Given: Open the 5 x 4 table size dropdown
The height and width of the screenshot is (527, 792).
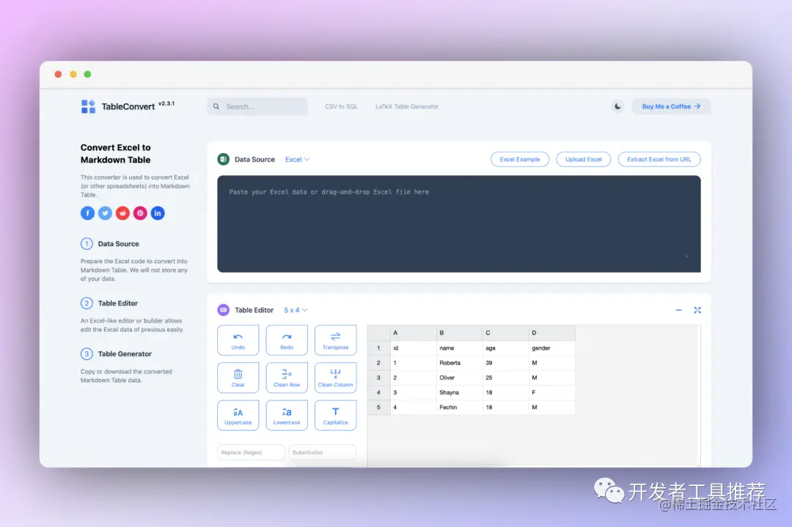Looking at the screenshot, I should coord(296,310).
